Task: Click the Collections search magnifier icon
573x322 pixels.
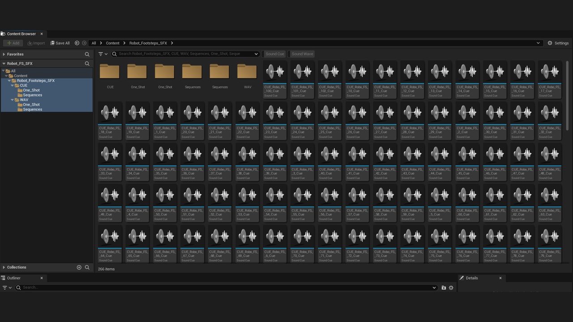Action: tap(87, 267)
